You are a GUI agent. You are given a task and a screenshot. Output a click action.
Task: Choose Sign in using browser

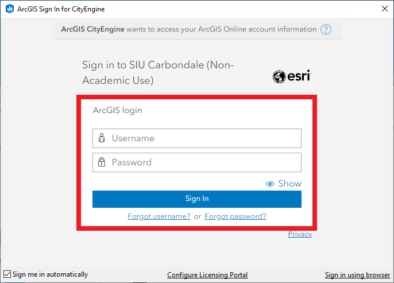click(357, 275)
